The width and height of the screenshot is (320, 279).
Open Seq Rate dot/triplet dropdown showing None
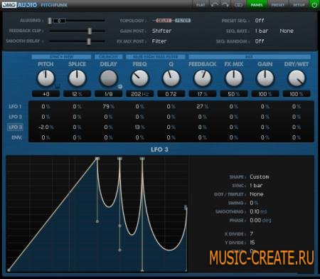[x=287, y=31]
